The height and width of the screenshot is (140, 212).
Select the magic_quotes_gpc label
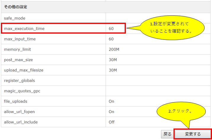coord(22,91)
